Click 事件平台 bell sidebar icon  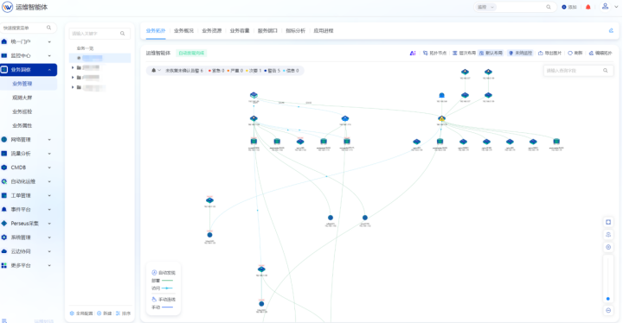[4, 209]
